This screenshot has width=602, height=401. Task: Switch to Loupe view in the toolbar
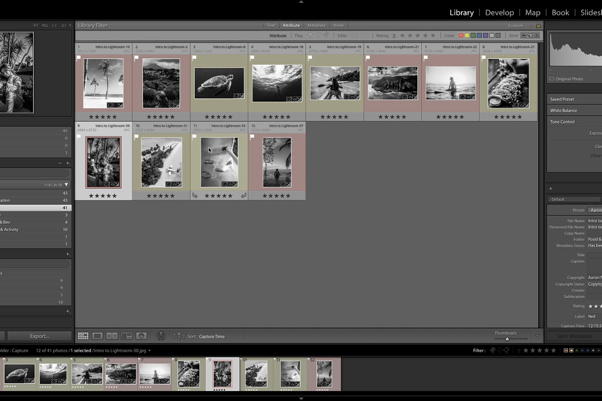98,336
